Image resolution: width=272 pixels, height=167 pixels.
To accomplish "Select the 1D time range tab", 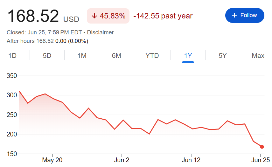I will click(x=12, y=56).
